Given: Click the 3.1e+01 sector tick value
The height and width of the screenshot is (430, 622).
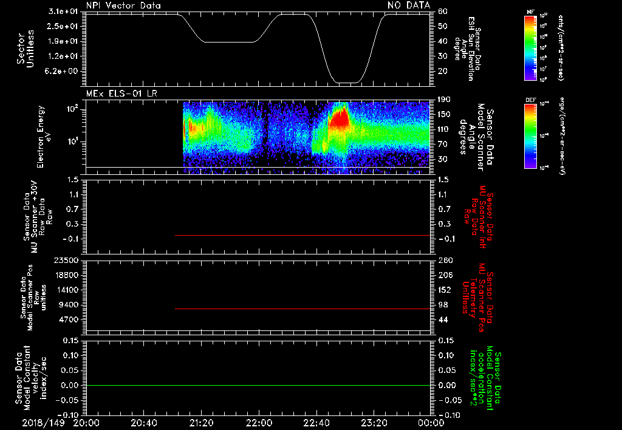Looking at the screenshot, I should [63, 12].
